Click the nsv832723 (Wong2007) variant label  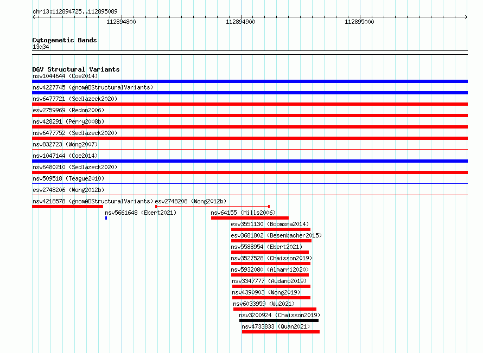[x=65, y=144]
